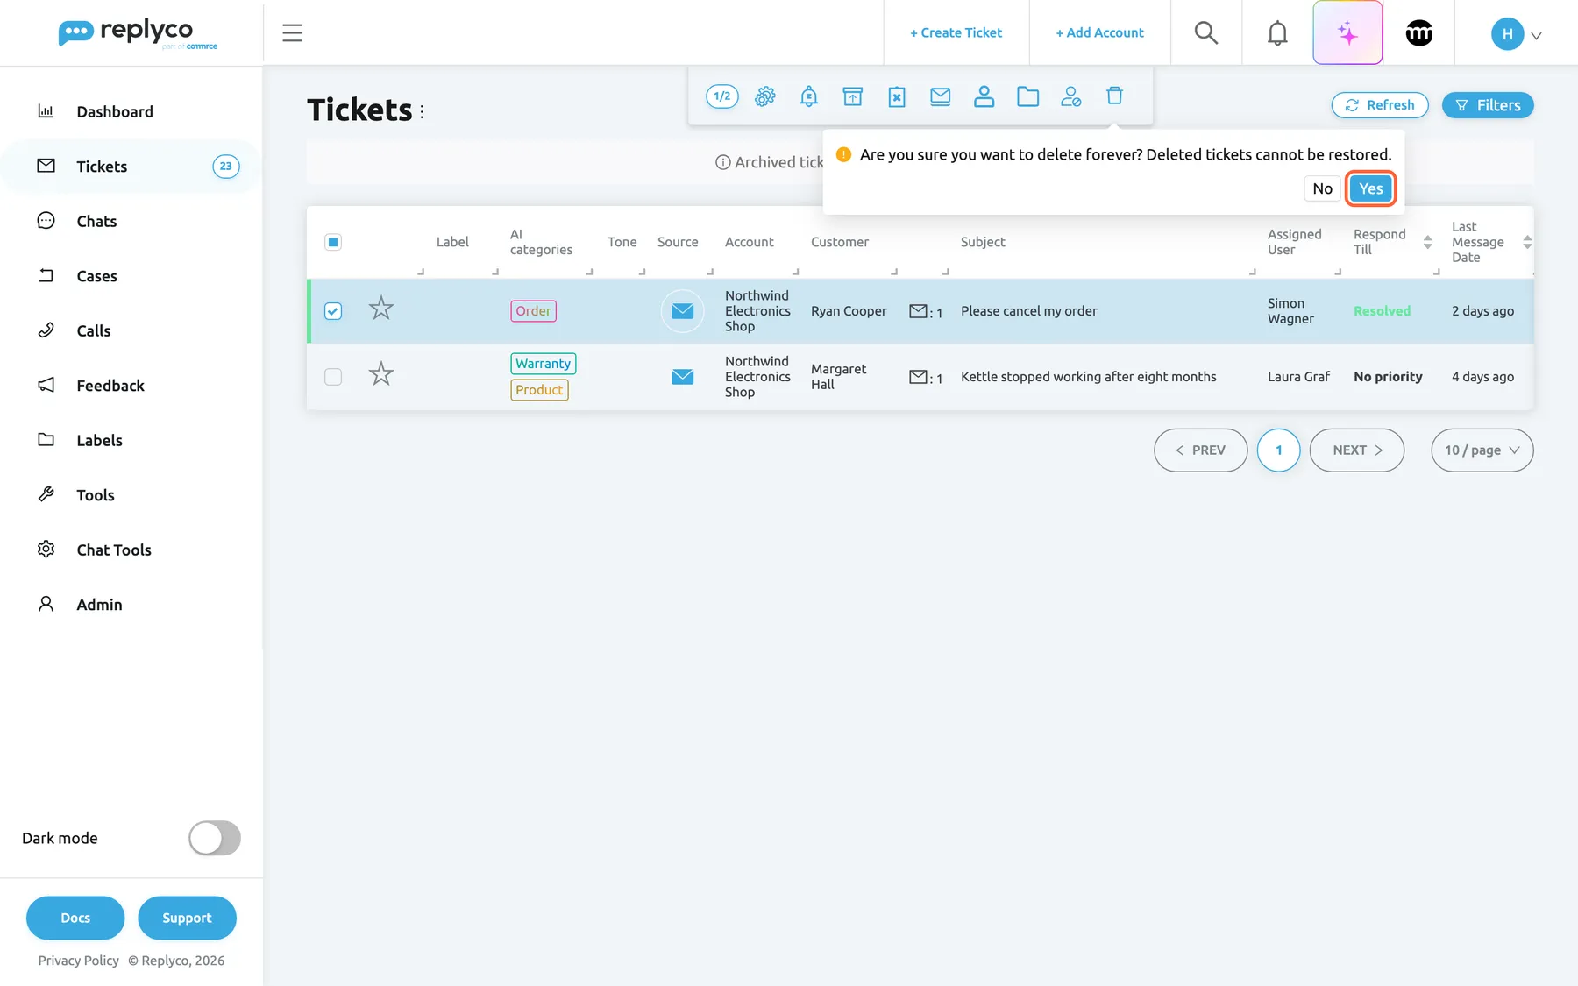
Task: Enable the Dark mode switch
Action: (x=215, y=838)
